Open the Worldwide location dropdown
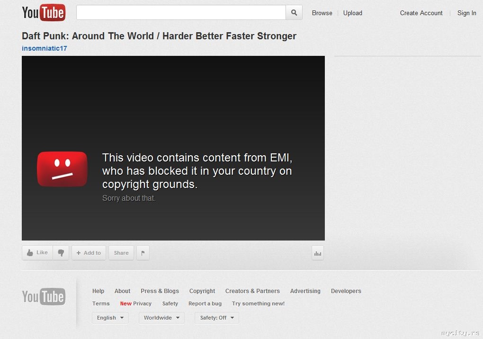 [161, 318]
